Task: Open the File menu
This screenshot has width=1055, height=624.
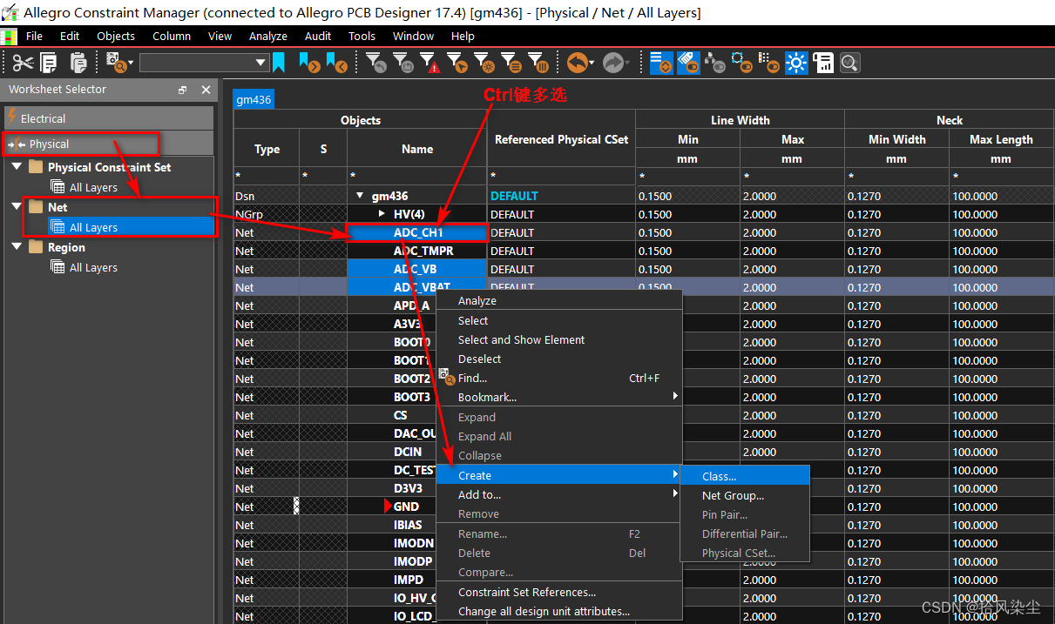Action: coord(34,36)
